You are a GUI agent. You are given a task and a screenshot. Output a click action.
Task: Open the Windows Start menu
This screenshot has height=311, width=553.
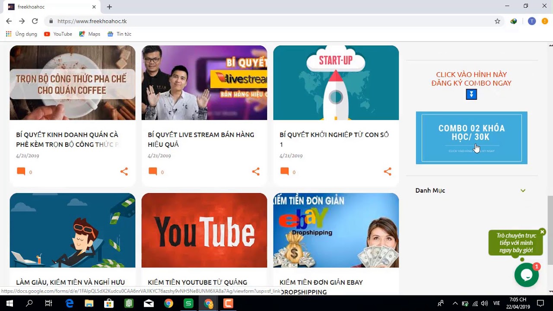[9, 303]
